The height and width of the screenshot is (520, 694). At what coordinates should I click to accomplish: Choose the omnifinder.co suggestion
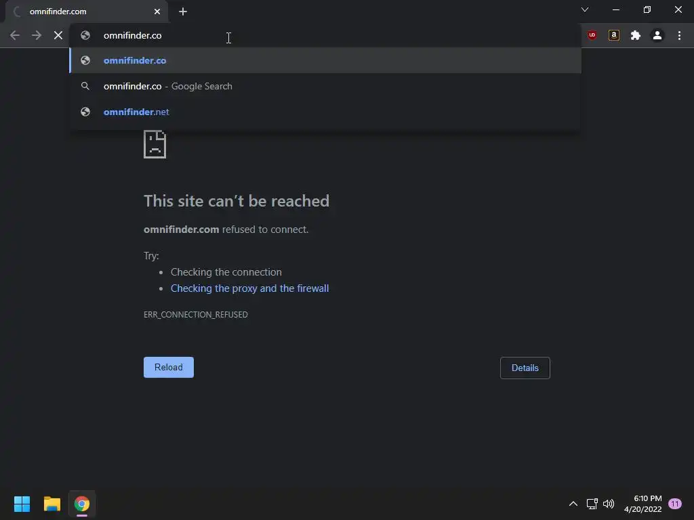[x=325, y=60]
